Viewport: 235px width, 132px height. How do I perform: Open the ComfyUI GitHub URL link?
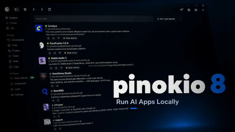tap(65, 34)
